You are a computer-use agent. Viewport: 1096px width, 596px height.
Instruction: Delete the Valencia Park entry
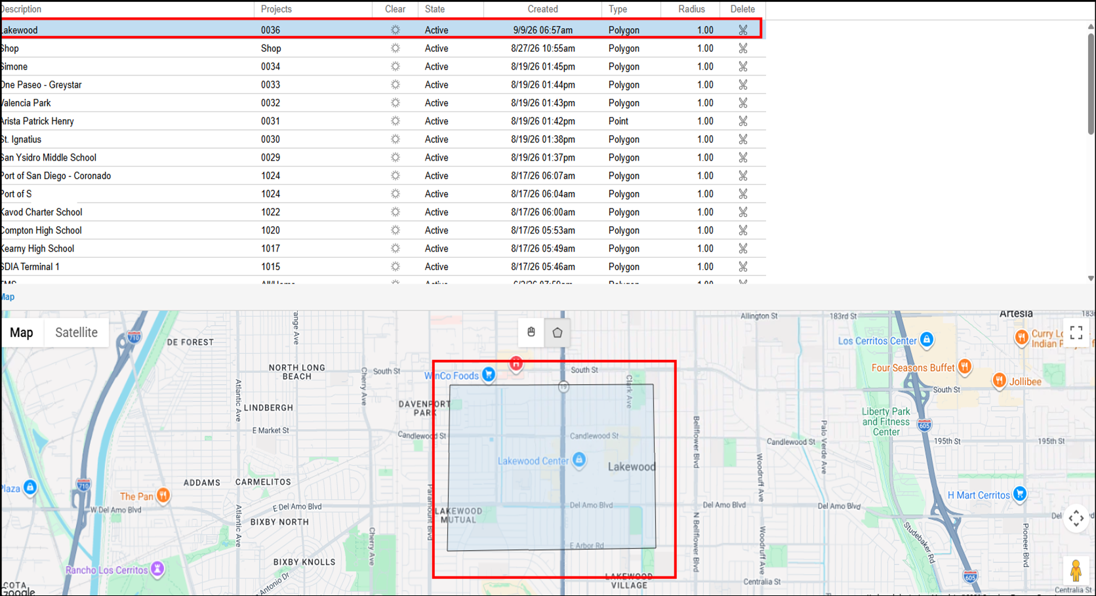click(742, 103)
